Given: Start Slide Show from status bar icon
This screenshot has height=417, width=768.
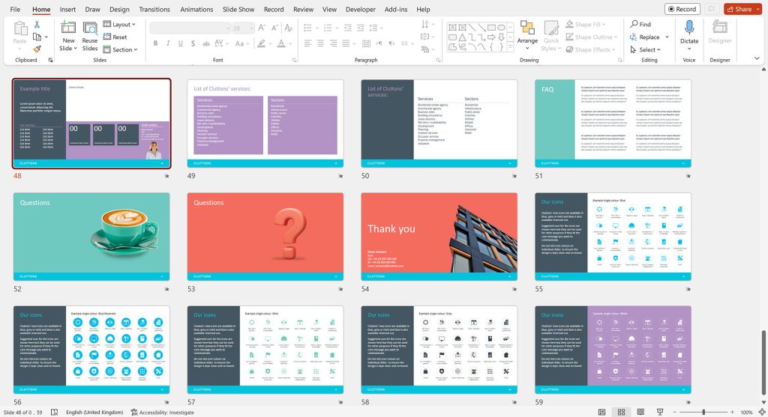Looking at the screenshot, I should (660, 412).
